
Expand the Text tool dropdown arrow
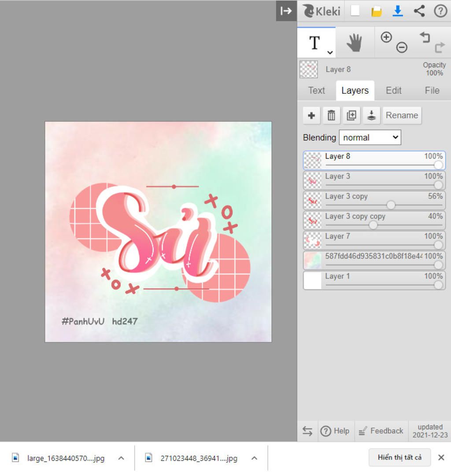coord(330,53)
